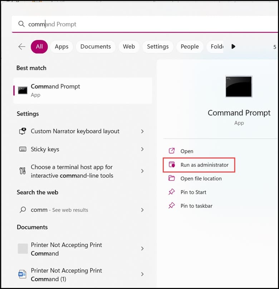Click the back arrow icon beside All
The width and height of the screenshot is (279, 289).
[x=22, y=47]
